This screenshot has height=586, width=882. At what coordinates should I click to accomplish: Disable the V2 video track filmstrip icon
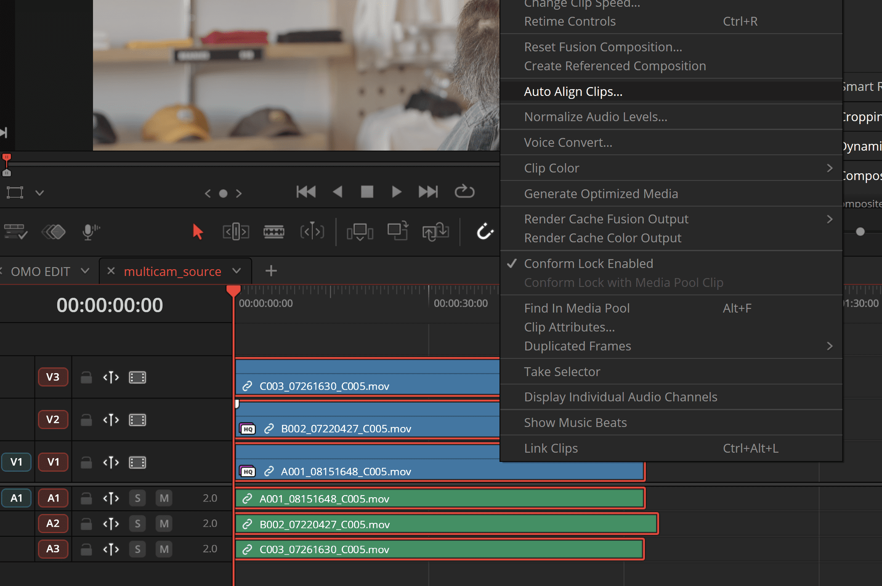pyautogui.click(x=137, y=420)
